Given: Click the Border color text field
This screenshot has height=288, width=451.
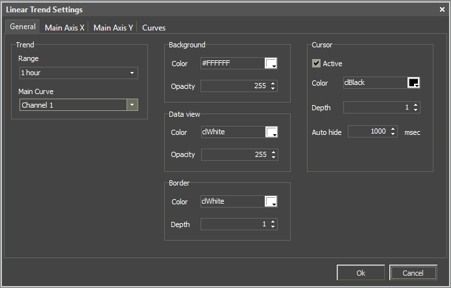Looking at the screenshot, I should point(232,201).
